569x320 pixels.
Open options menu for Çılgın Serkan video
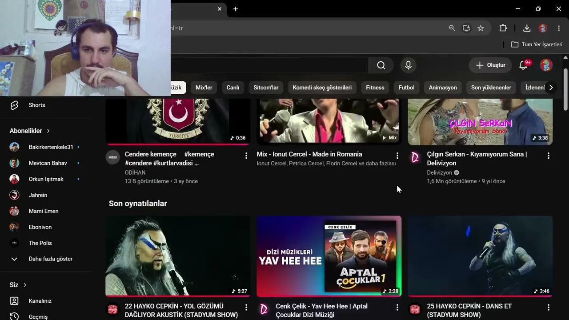(x=549, y=156)
